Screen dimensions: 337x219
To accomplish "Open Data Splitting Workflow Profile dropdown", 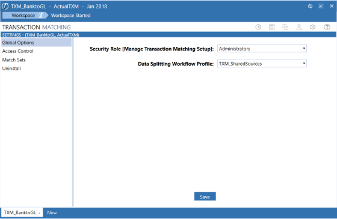I will 262,64.
